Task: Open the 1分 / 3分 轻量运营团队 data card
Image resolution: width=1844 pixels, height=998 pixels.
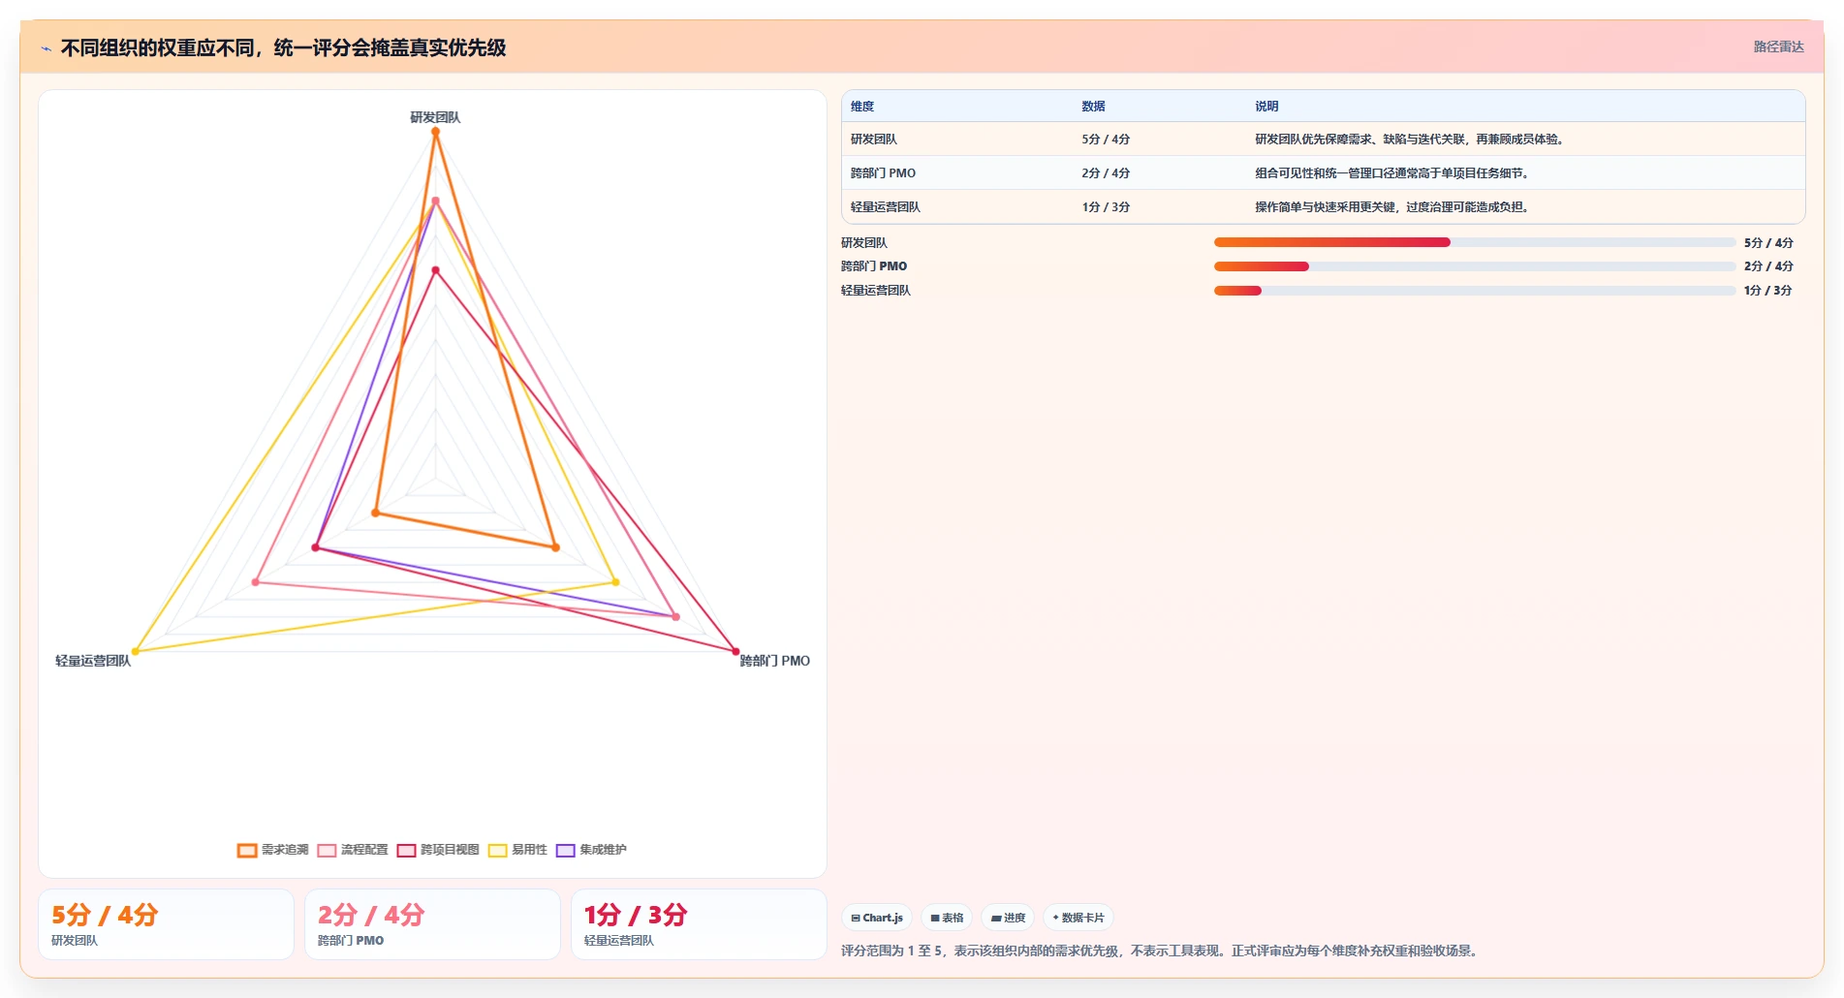Action: click(x=699, y=924)
